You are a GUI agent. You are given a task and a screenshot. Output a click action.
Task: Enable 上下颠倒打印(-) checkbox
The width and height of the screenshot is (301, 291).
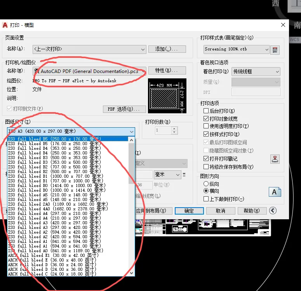point(206,199)
